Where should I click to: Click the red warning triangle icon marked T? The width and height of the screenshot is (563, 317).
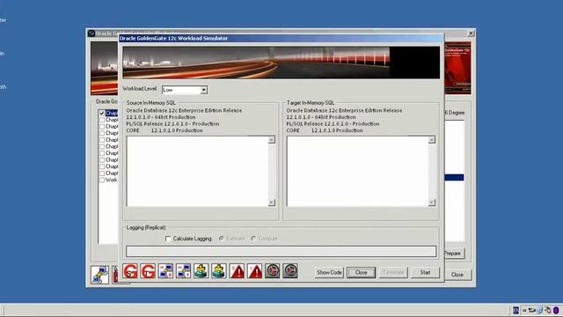point(254,271)
